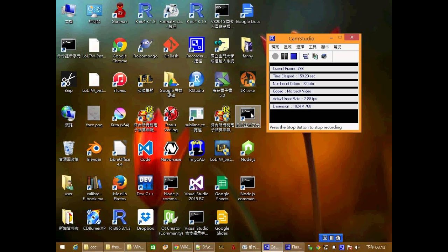Viewport: 448px width, 252px height.
Task: Select the Robomongo desktop icon
Action: coord(145,48)
